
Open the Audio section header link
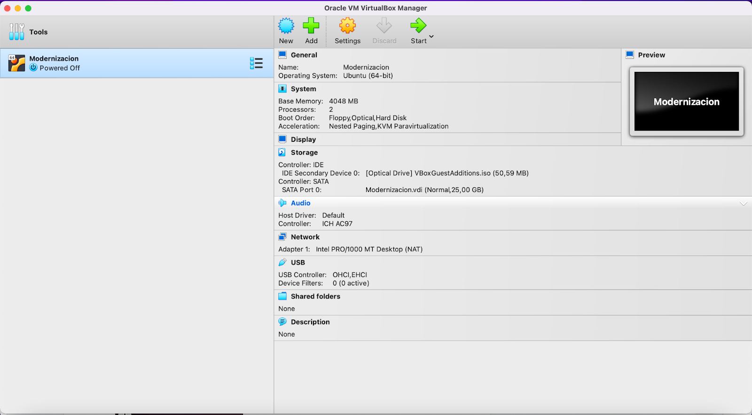[301, 203]
